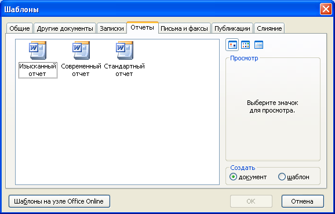Click the Отмена button

pyautogui.click(x=303, y=201)
